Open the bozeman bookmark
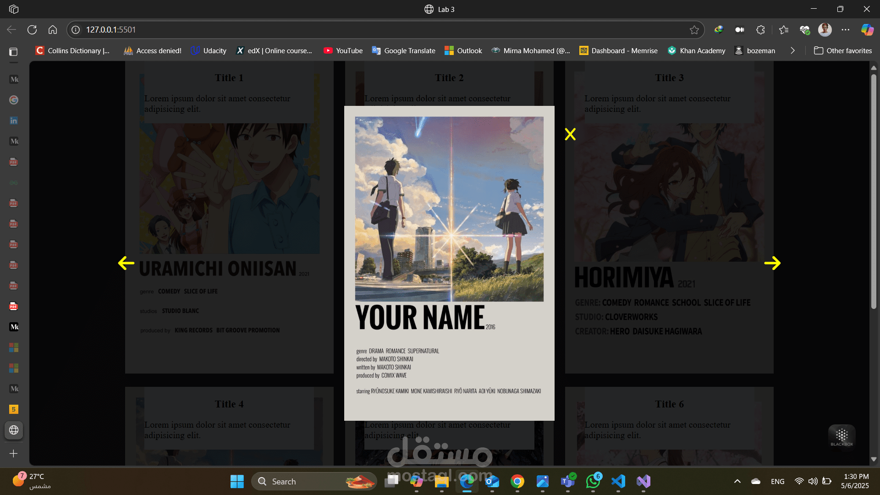The image size is (880, 495). coord(755,51)
